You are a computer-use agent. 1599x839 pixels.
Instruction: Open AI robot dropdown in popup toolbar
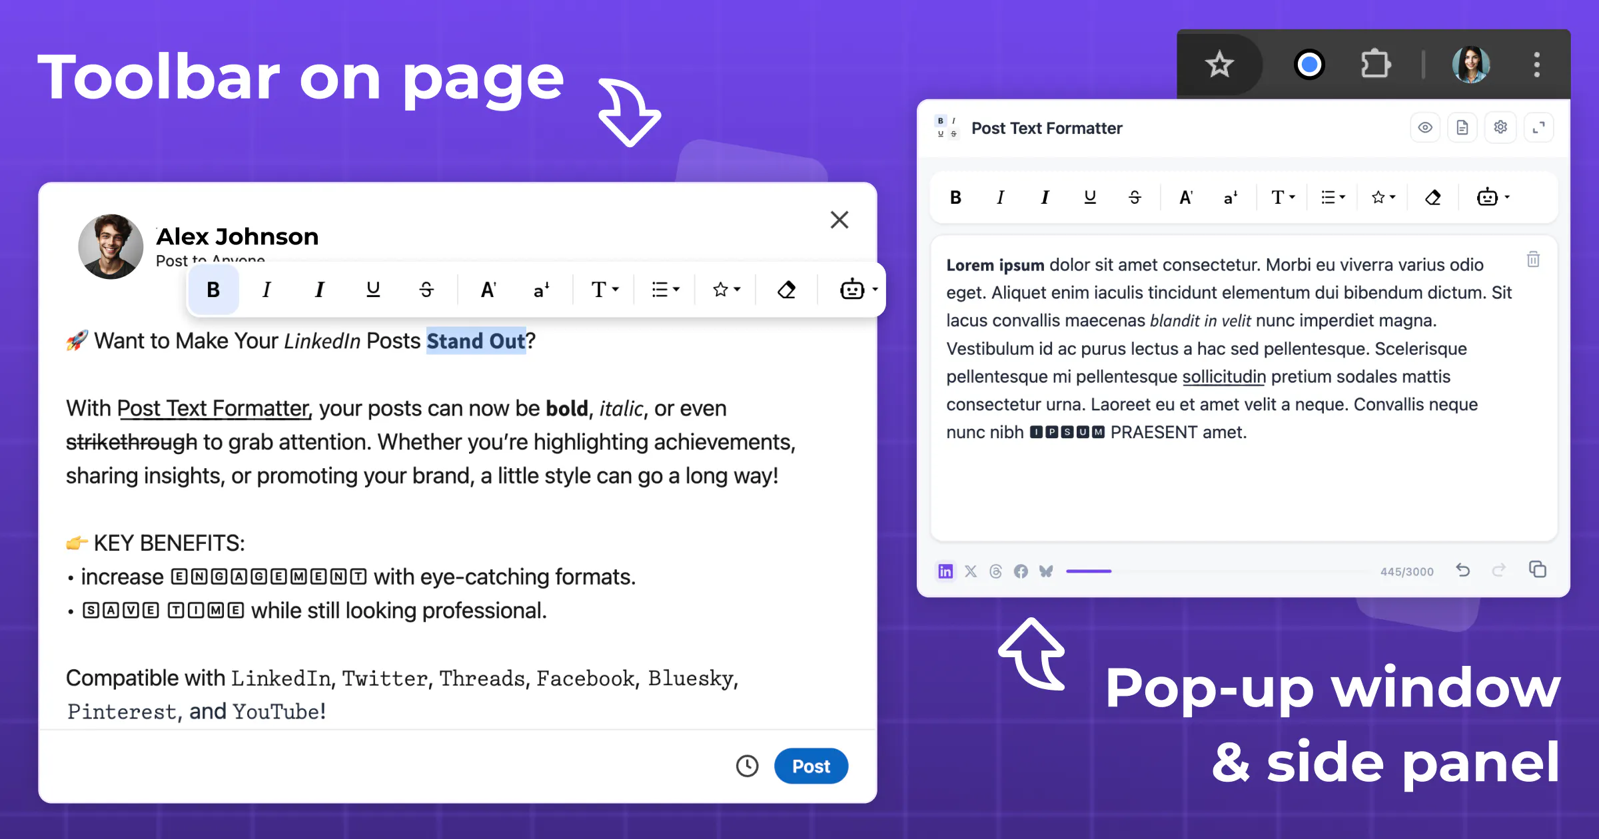pyautogui.click(x=1492, y=197)
